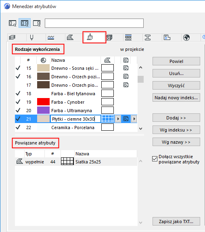Click the brown swatch of Orzech pozi row
This screenshot has height=232, width=205.
43,76
